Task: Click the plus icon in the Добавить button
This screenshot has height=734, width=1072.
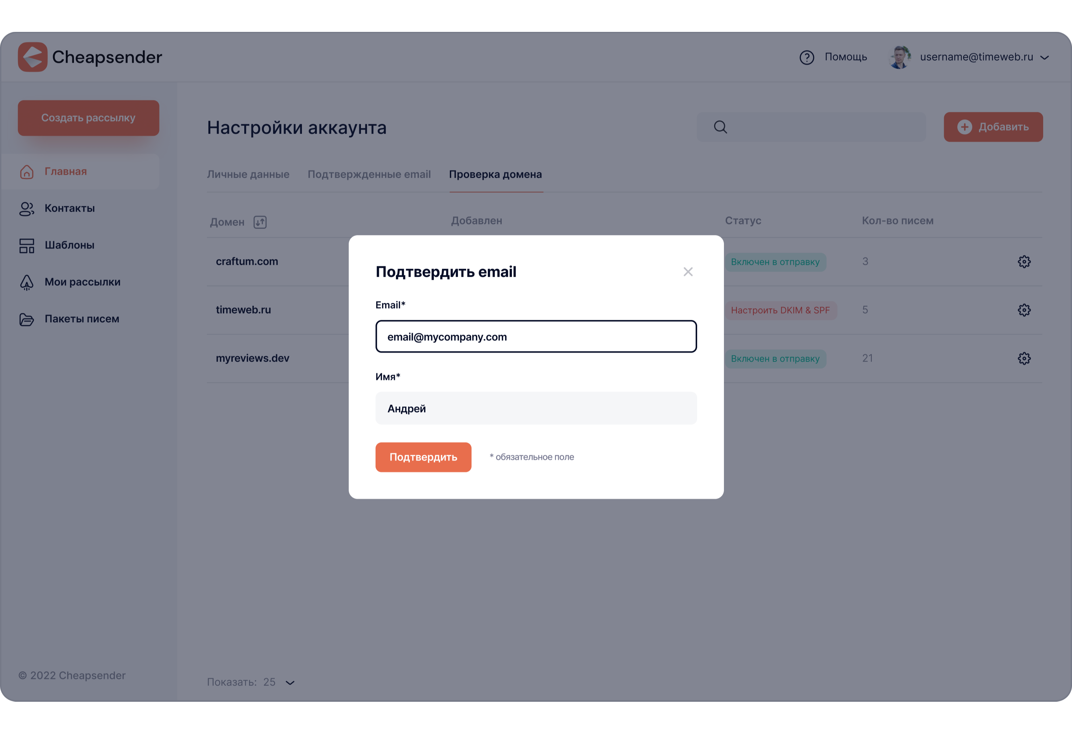Action: (x=964, y=127)
